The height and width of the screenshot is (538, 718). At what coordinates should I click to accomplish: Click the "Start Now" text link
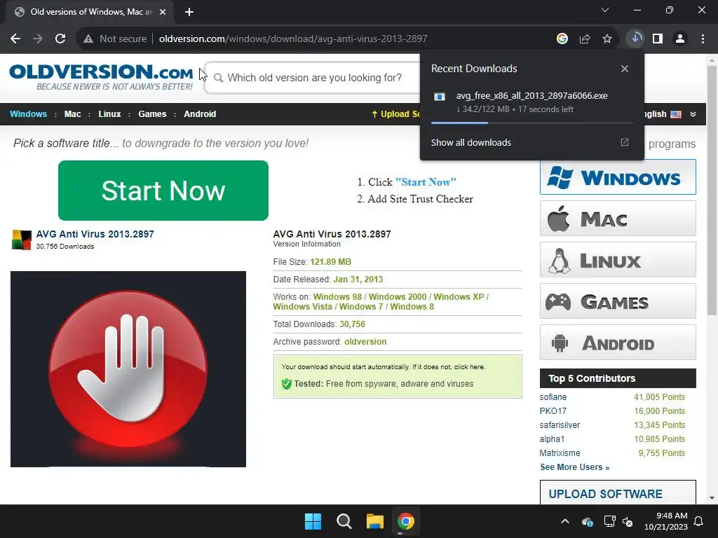tap(426, 182)
